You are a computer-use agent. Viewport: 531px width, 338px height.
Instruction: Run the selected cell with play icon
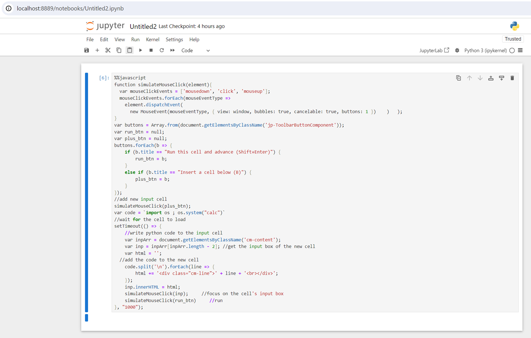coord(140,50)
